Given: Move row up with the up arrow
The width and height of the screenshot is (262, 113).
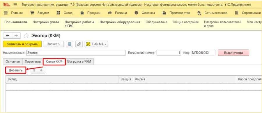Looking at the screenshot, I should (x=34, y=70).
